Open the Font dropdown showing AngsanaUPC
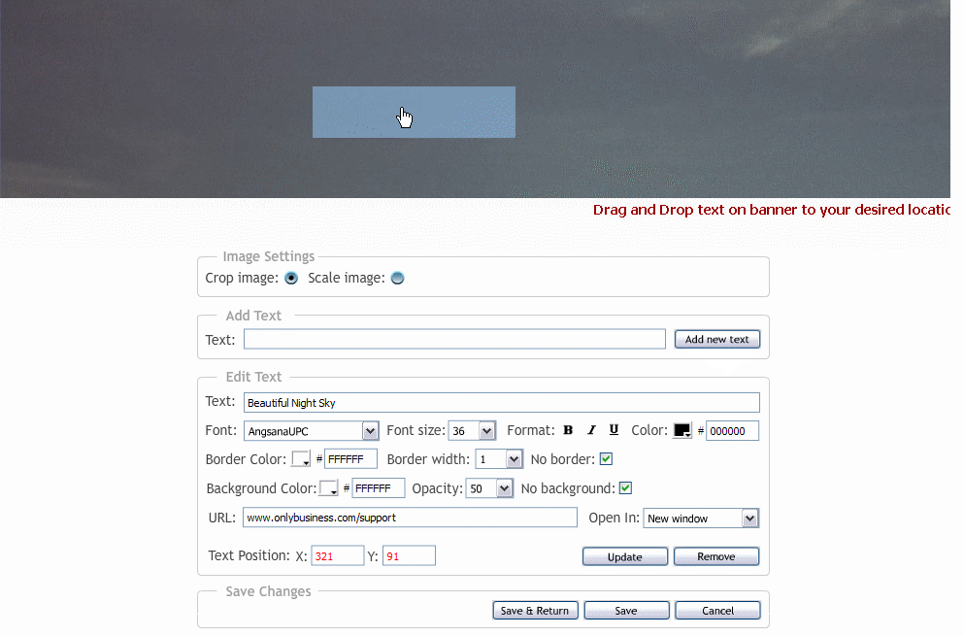This screenshot has height=636, width=964. click(x=311, y=431)
